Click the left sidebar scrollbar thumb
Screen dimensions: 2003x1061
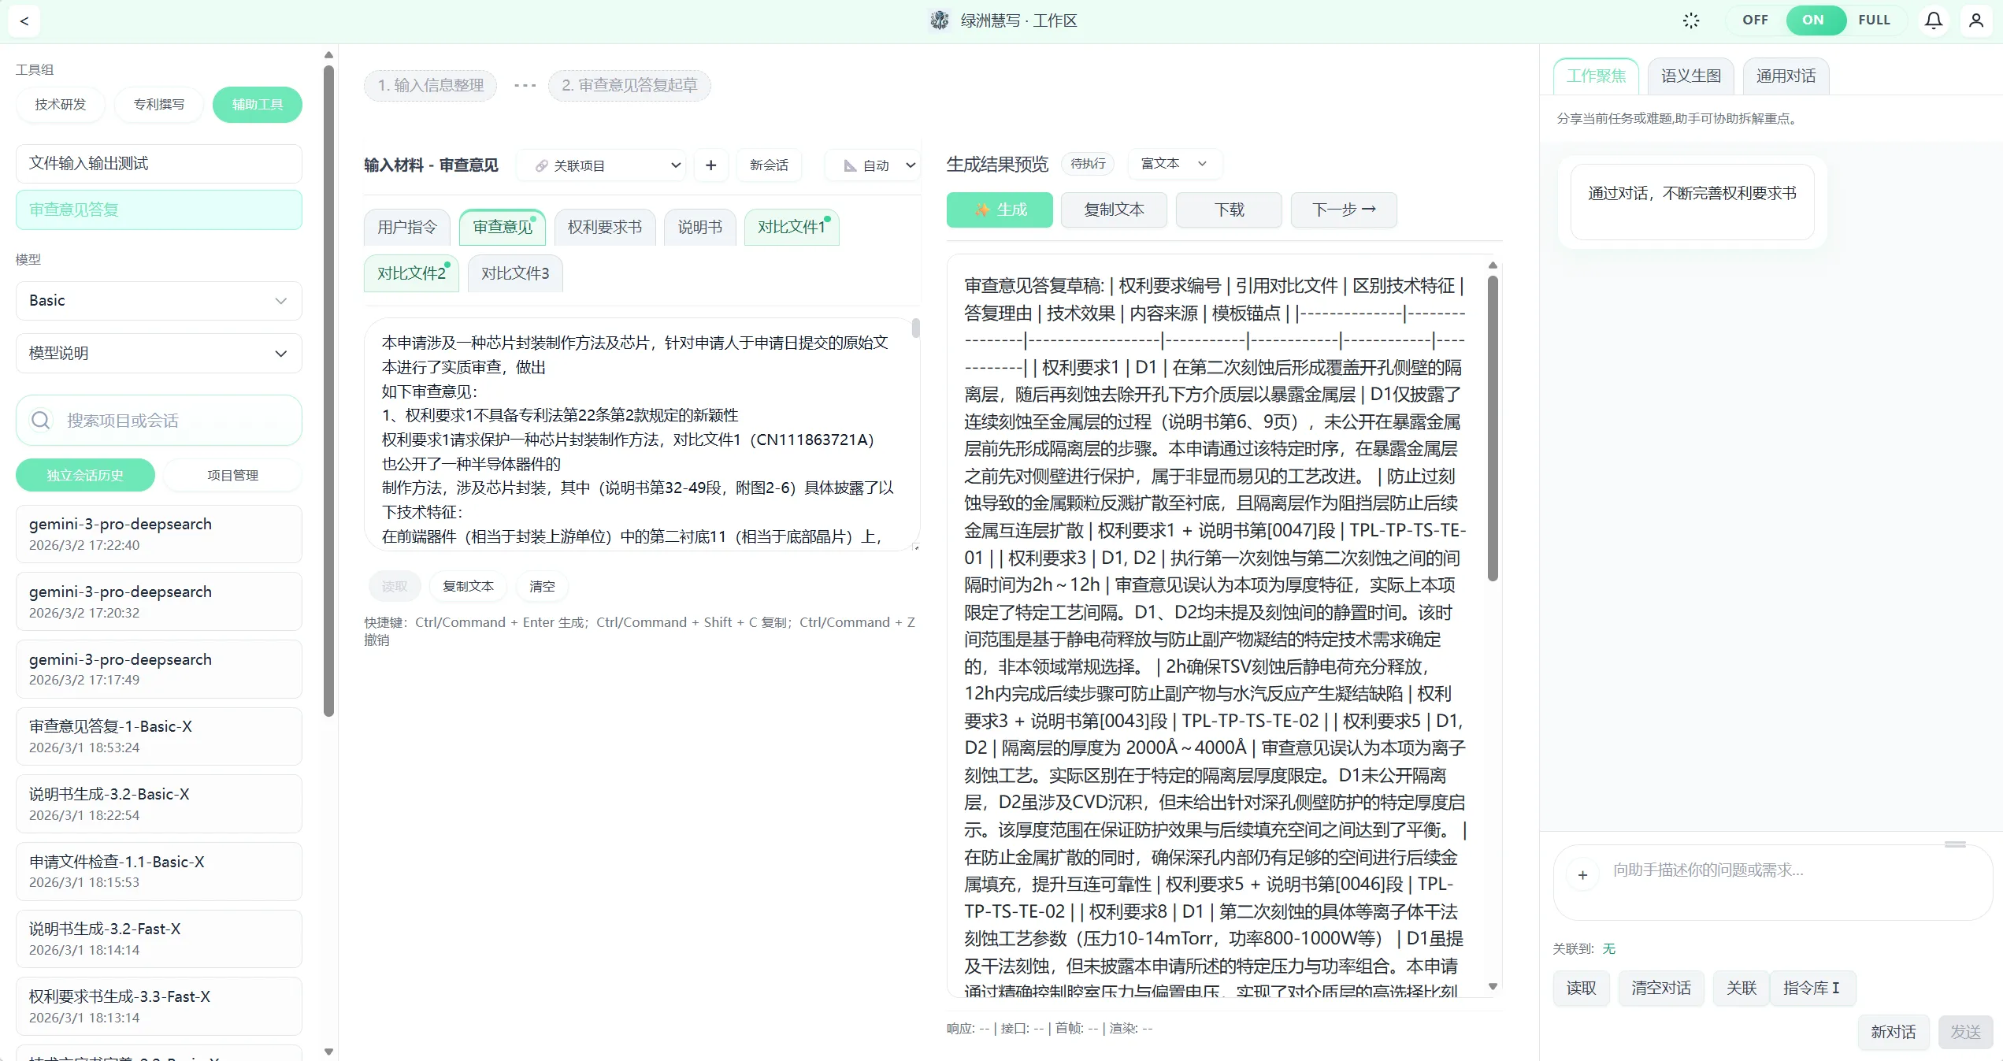(328, 390)
